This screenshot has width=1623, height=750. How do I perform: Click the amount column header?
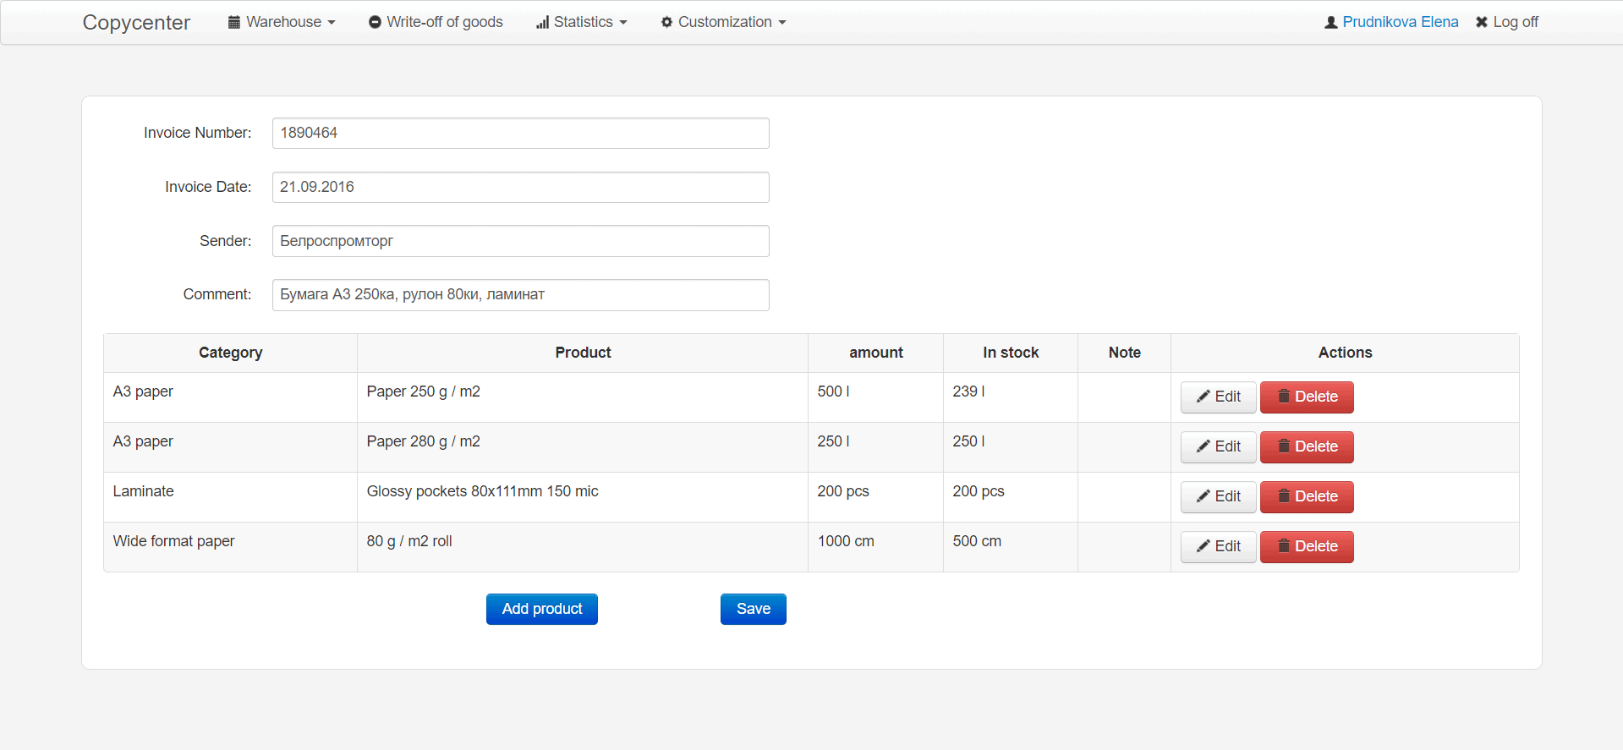click(x=876, y=353)
